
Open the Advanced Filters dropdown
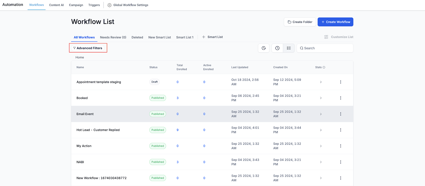click(88, 48)
